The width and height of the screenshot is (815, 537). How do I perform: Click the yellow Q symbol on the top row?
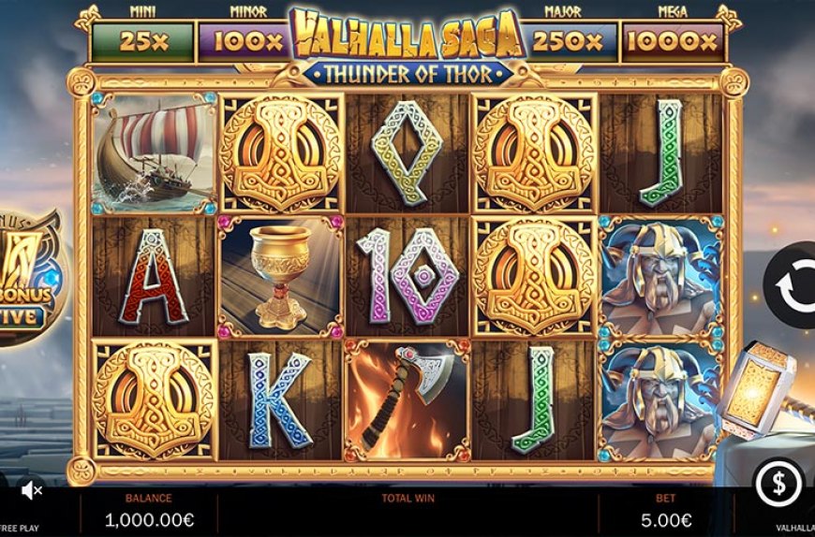pos(407,152)
